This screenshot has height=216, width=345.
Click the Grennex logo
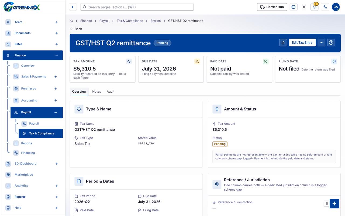(22, 7)
